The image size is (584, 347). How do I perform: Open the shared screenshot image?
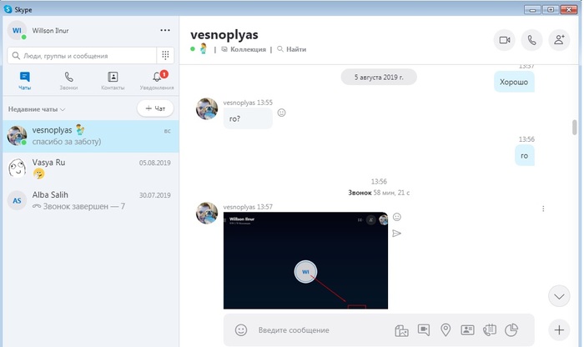305,260
